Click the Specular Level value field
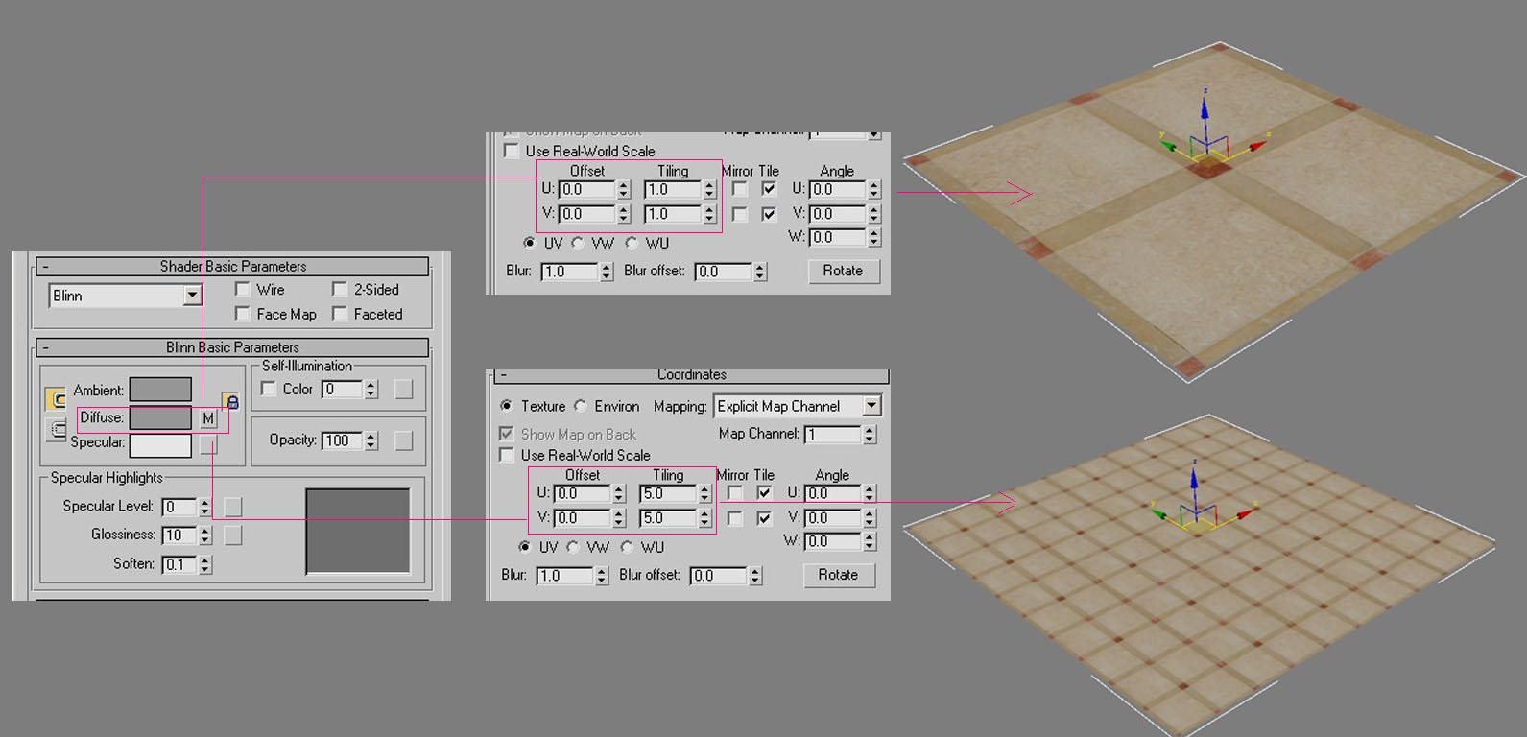 click(x=179, y=507)
